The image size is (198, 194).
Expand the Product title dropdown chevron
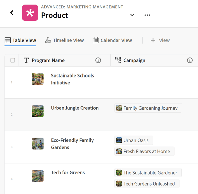click(132, 15)
